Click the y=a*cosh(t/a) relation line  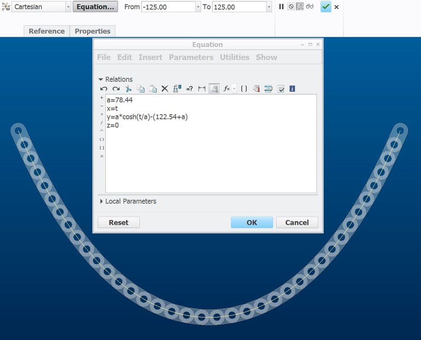click(x=147, y=117)
